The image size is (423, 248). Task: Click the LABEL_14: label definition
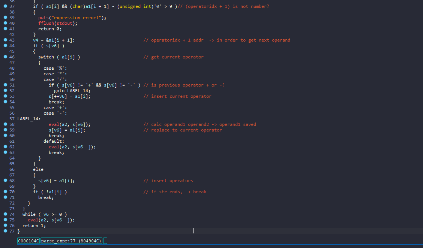[x=29, y=119]
